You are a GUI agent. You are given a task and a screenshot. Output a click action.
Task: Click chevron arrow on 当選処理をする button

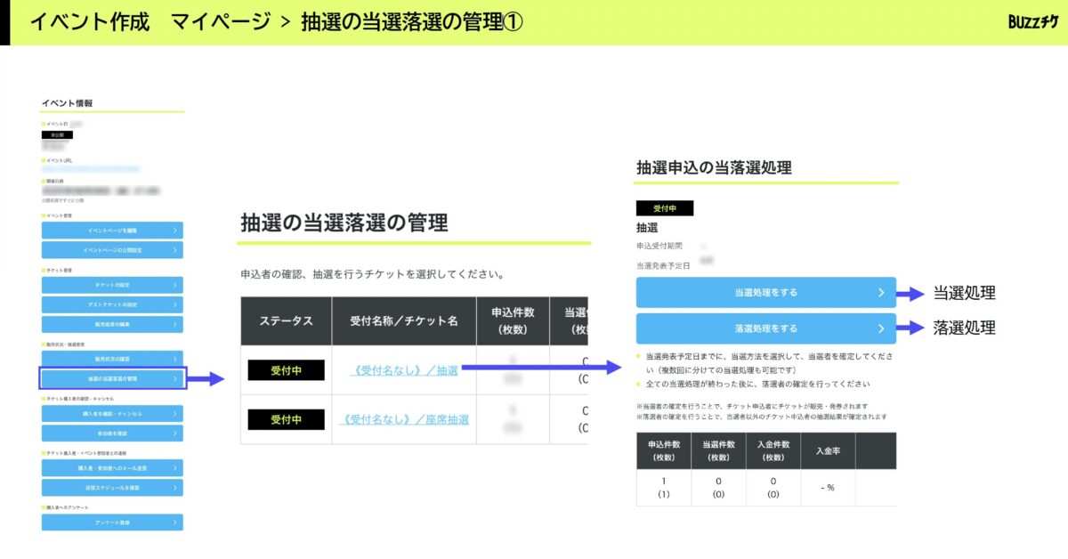881,292
